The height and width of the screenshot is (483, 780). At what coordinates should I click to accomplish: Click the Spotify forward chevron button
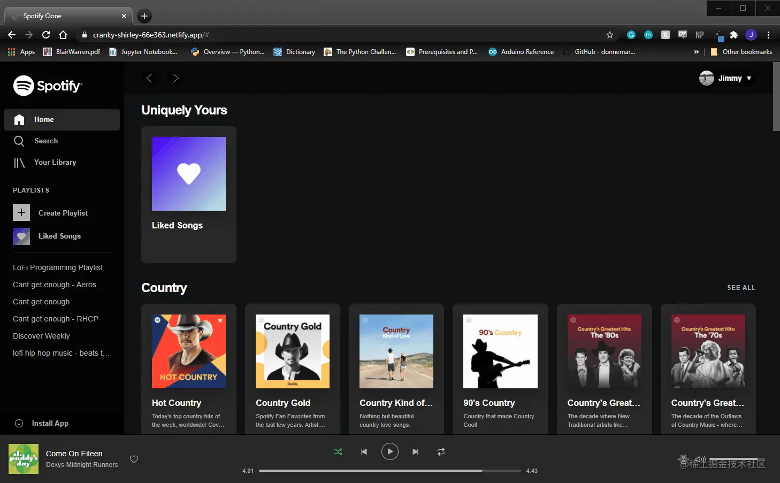[175, 78]
